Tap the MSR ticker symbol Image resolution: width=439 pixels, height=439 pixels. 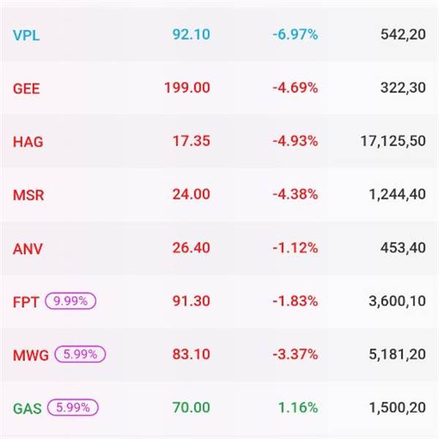[28, 195]
